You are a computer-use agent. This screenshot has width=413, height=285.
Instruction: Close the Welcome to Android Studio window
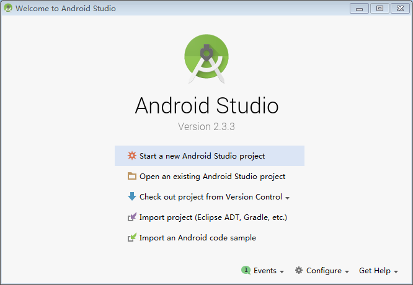click(398, 8)
